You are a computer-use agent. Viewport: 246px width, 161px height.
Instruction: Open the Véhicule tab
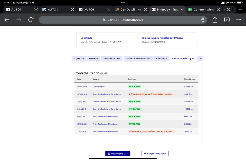point(94,59)
